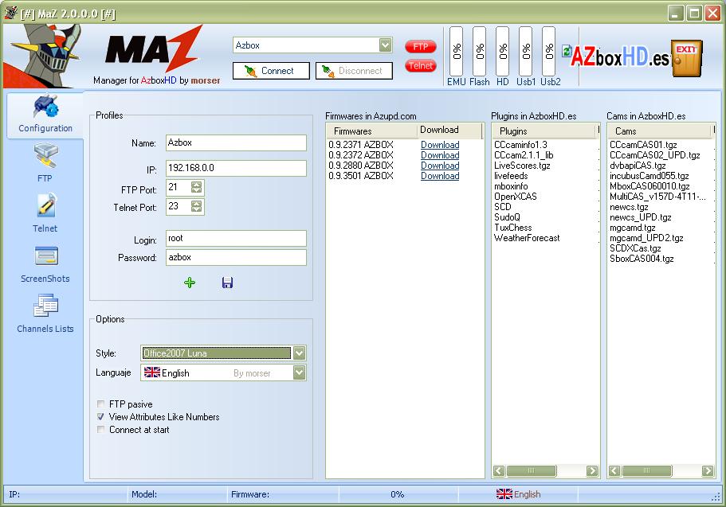Click the Connect button
This screenshot has height=507, width=726.
271,71
